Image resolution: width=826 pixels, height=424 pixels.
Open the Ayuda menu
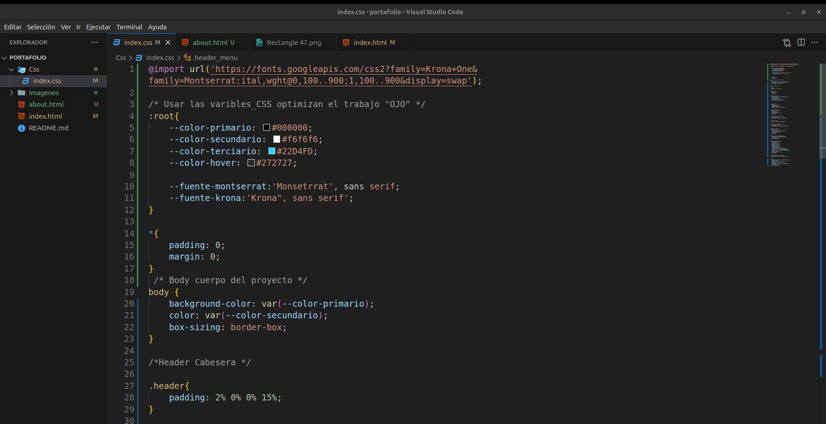point(157,27)
